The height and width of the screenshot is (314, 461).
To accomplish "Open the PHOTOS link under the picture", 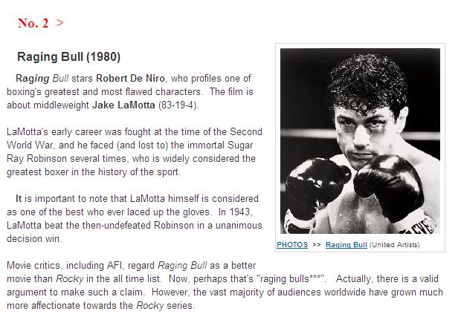I will click(x=292, y=245).
